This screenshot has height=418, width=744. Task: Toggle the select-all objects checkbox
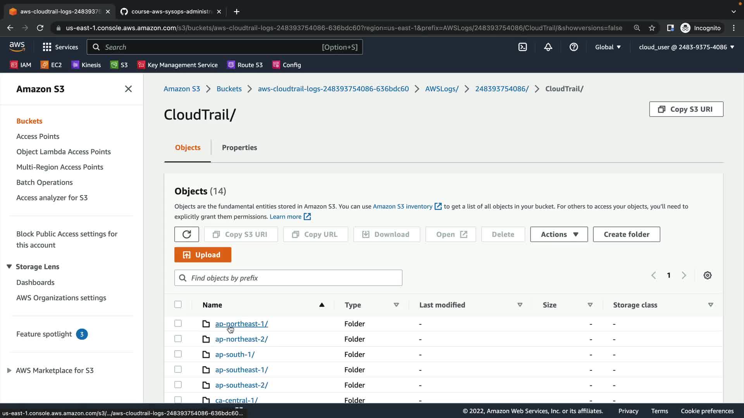tap(178, 304)
